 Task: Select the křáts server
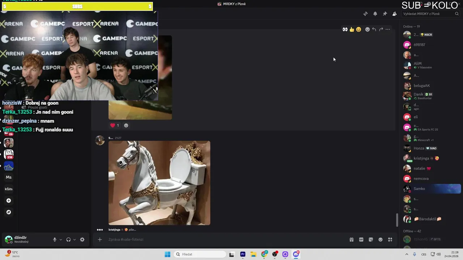[9, 189]
